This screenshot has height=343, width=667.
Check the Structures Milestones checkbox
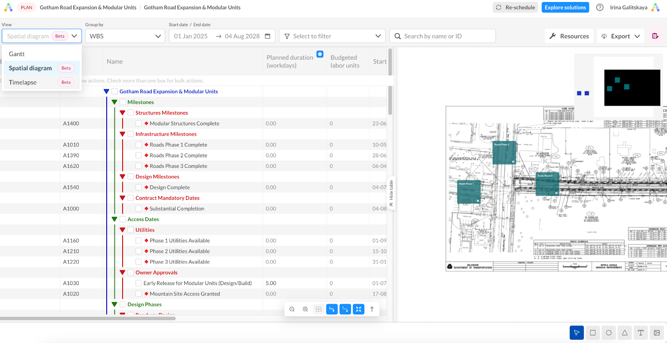tap(130, 113)
